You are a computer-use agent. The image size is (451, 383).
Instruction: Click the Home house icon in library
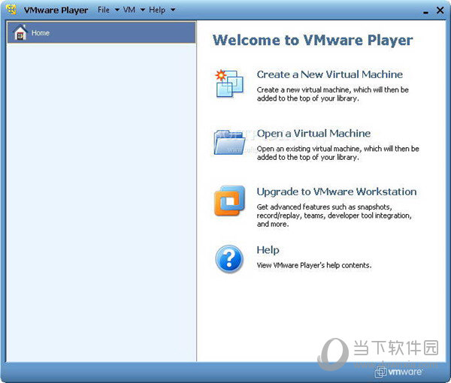tap(20, 32)
